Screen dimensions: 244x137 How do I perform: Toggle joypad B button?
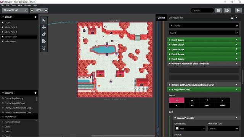[x=192, y=105]
